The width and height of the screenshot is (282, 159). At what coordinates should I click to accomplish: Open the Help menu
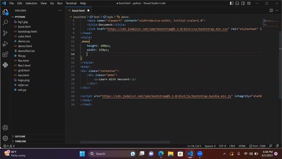point(83,3)
